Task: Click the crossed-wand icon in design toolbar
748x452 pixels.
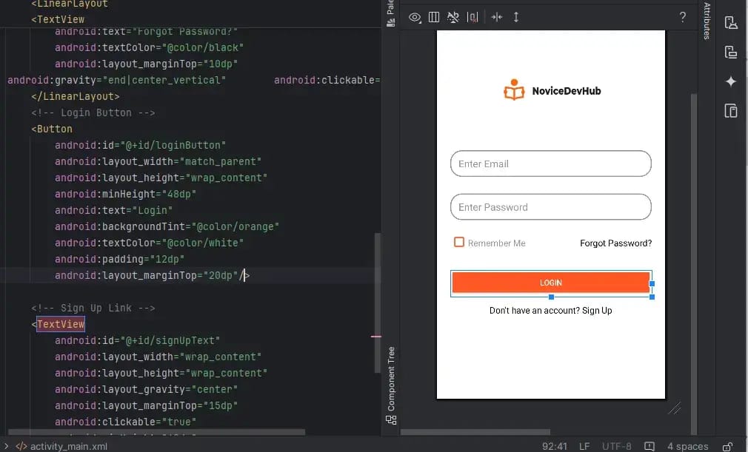Action: point(453,17)
